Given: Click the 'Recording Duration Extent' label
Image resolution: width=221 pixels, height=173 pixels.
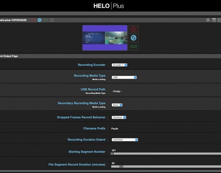Looking at the screenshot, I should pos(86,140).
